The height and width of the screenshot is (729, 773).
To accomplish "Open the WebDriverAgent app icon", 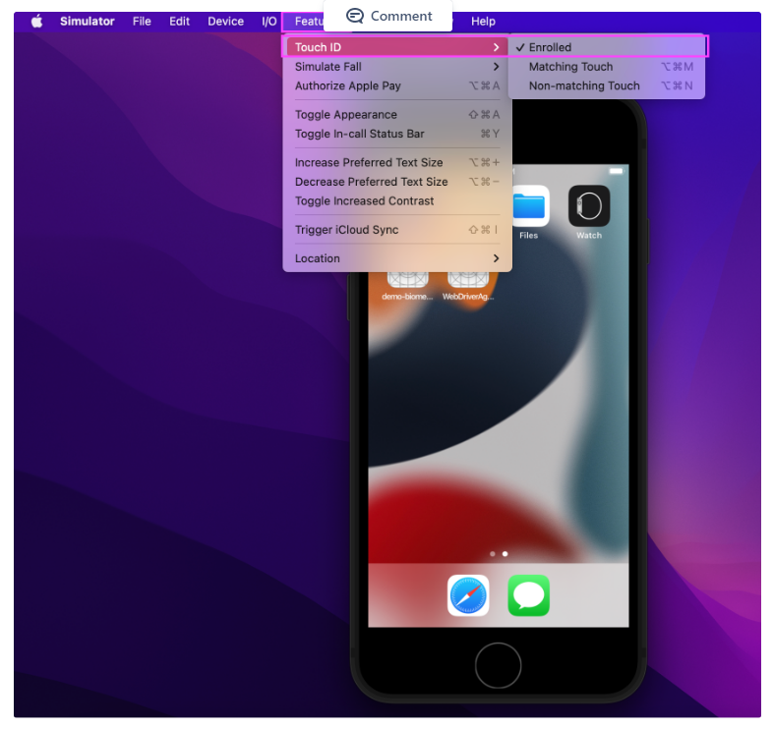I will (467, 279).
